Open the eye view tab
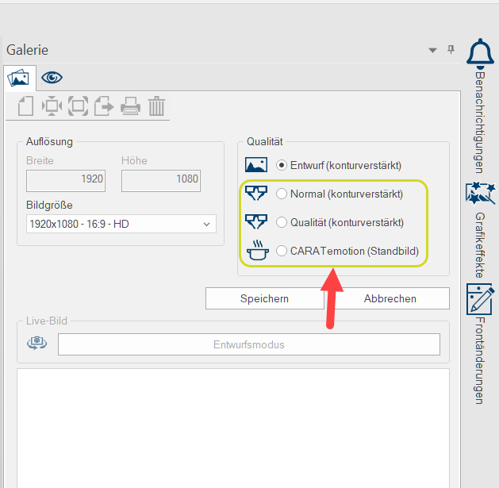 click(52, 78)
